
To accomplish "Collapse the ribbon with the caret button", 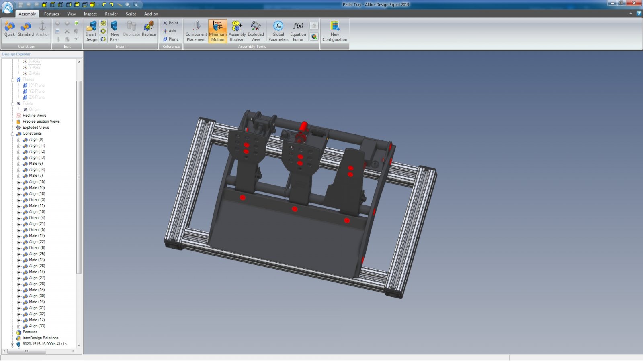I will tap(631, 13).
